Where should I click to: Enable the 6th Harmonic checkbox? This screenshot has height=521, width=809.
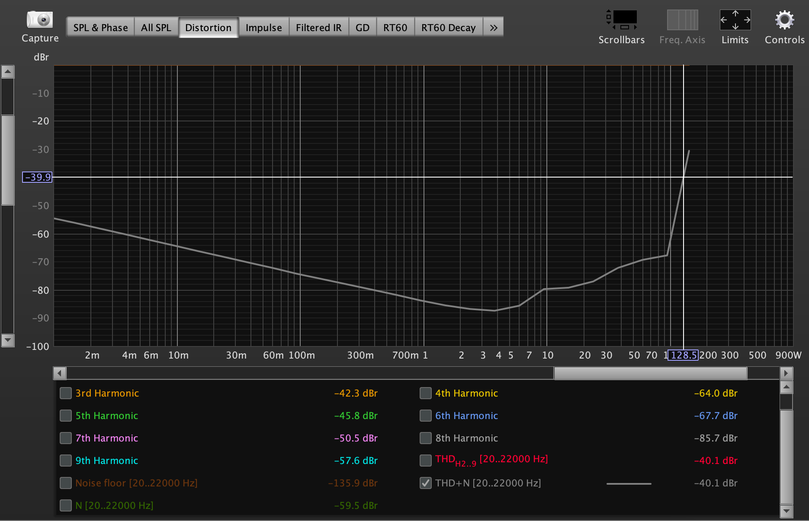426,416
